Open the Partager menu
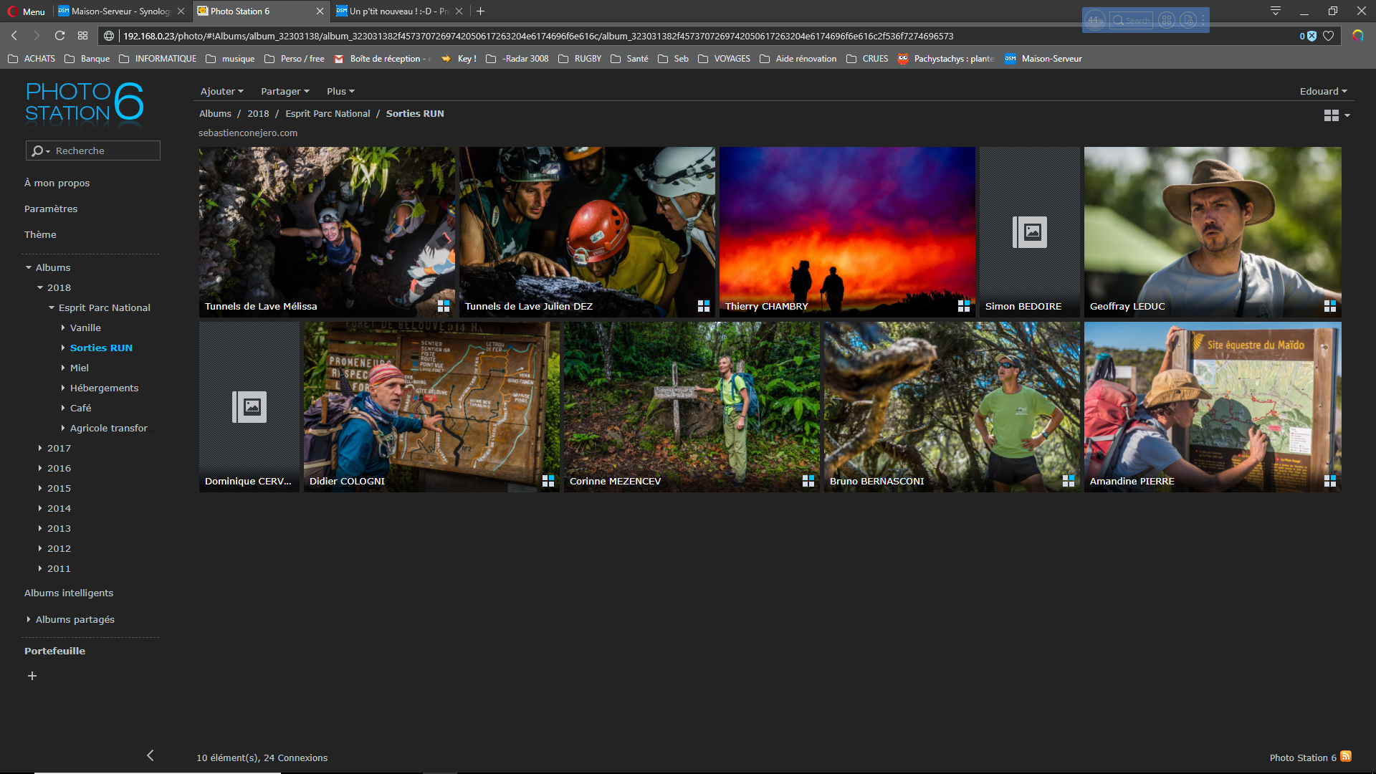The height and width of the screenshot is (774, 1376). pyautogui.click(x=285, y=91)
